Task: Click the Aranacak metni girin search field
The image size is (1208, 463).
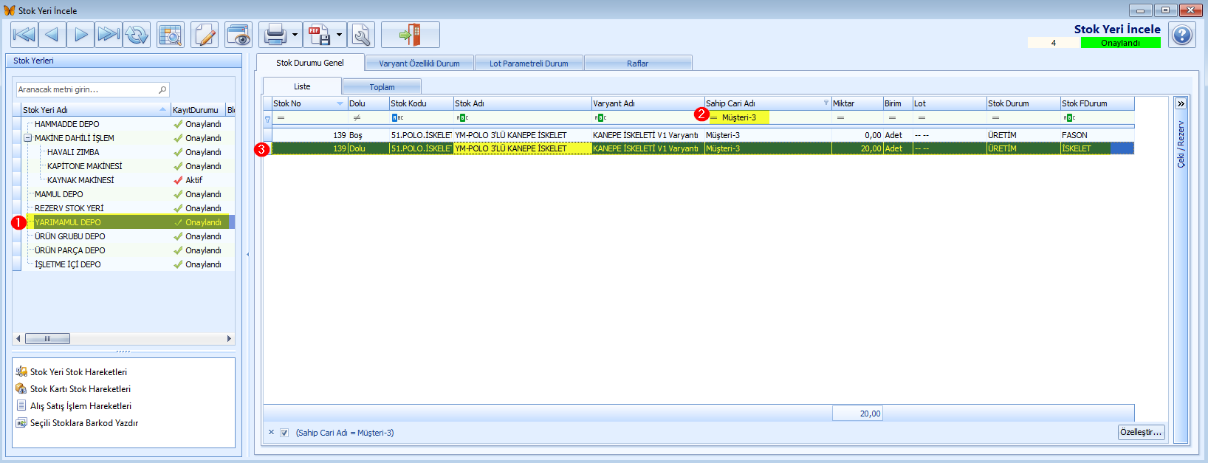Action: point(93,89)
